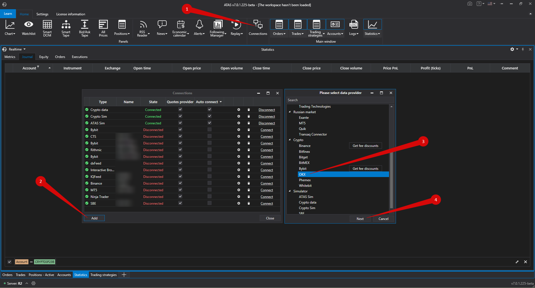Click the Replay icon

click(x=237, y=25)
